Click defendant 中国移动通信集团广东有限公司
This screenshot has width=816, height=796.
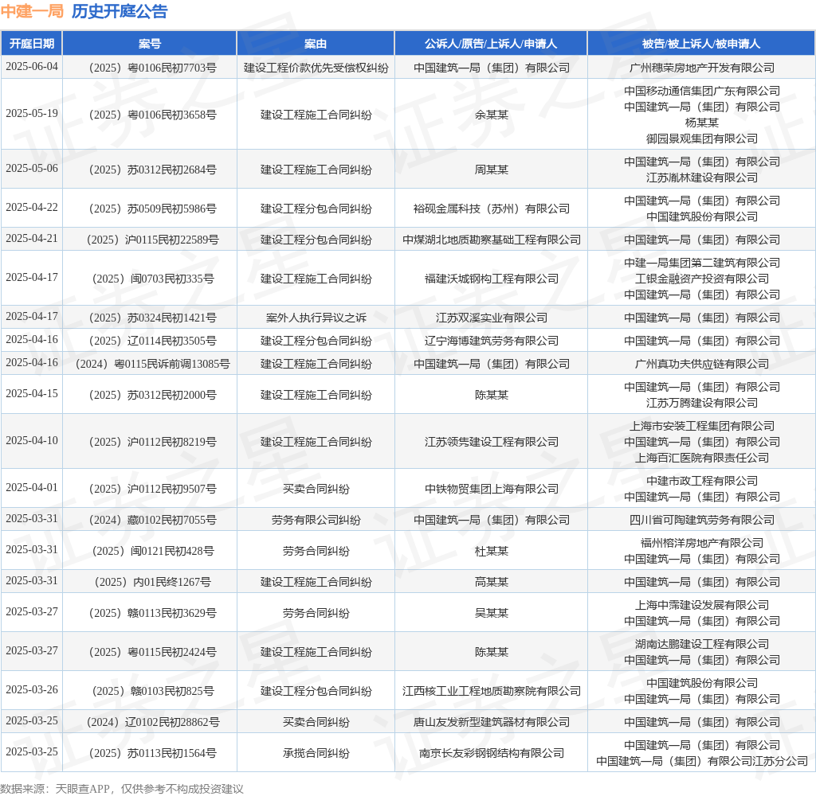tap(701, 91)
